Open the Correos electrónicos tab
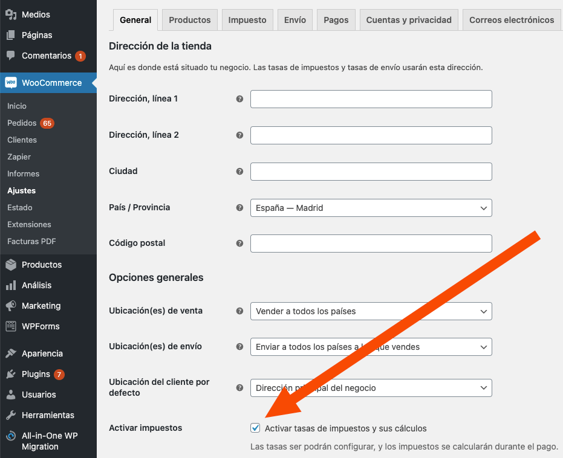Viewport: 563px width, 458px height. (512, 20)
